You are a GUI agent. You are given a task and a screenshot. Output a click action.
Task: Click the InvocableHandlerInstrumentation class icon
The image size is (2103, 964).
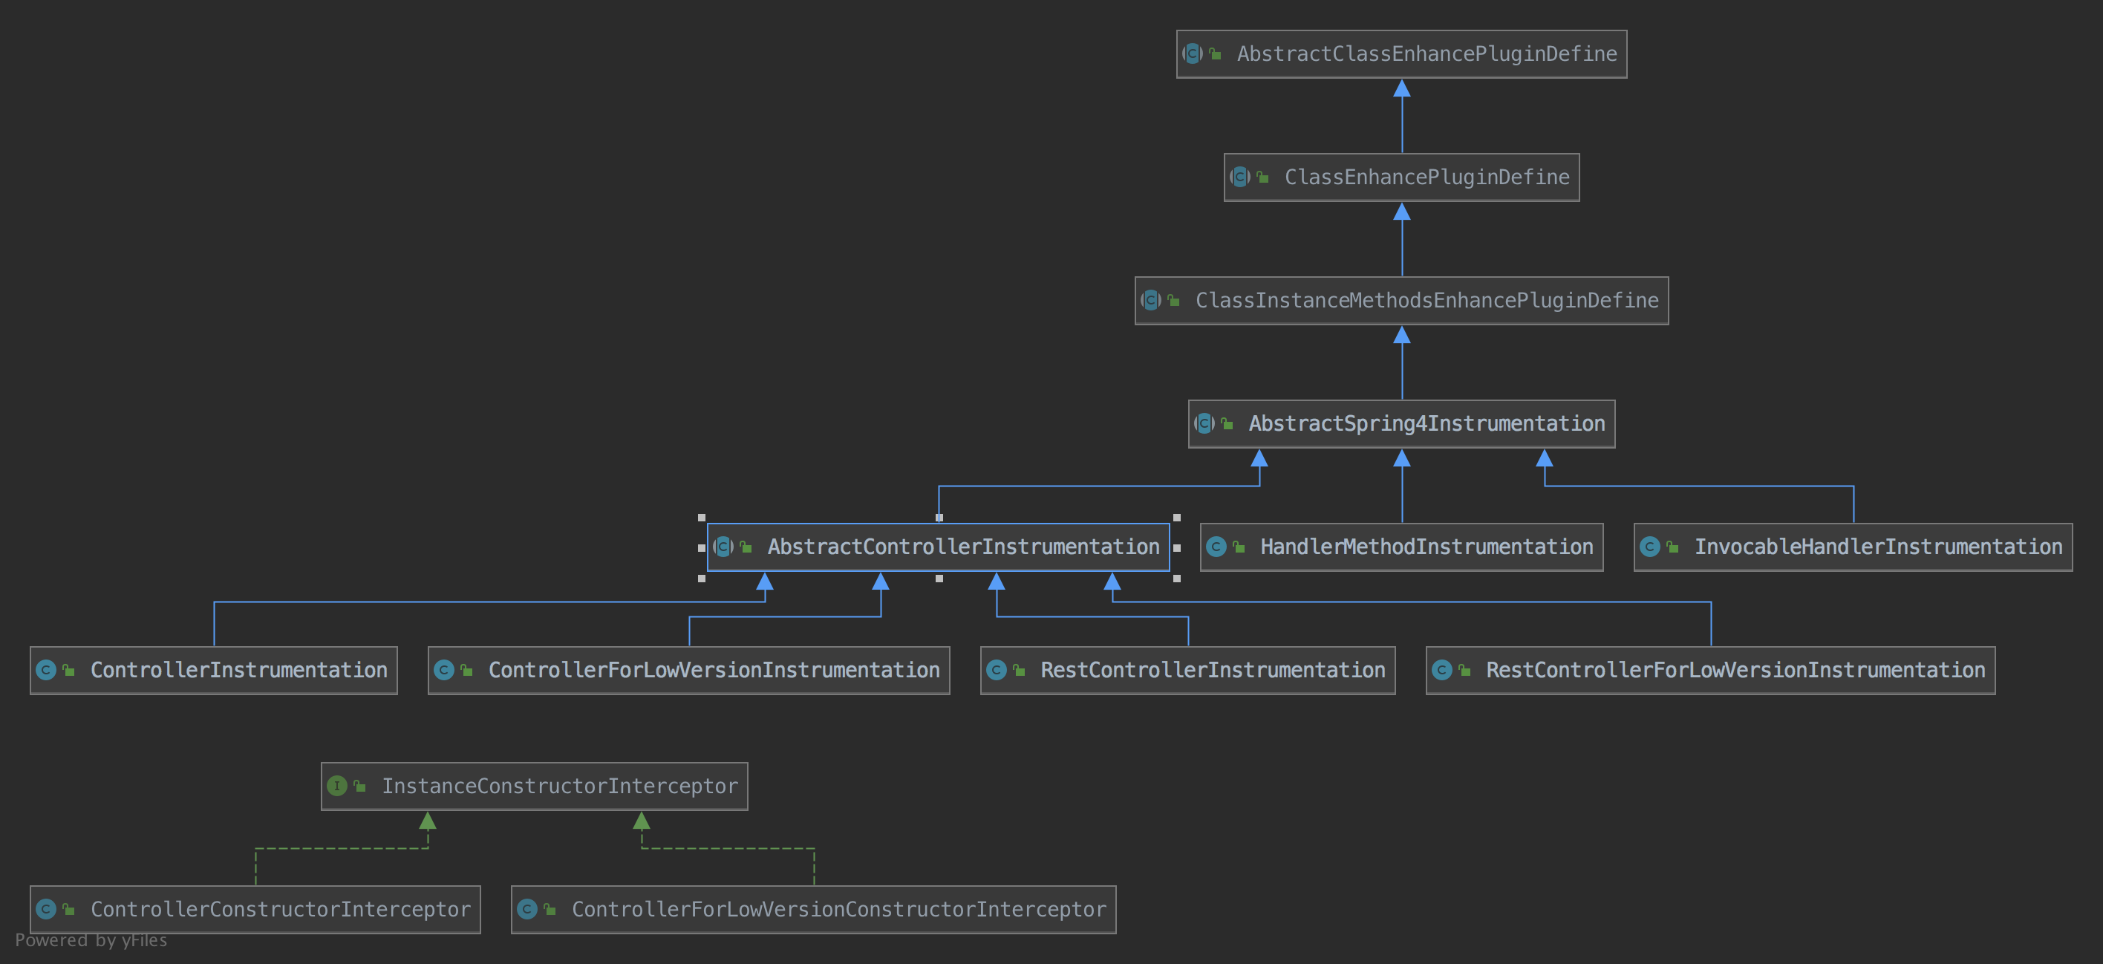(1650, 547)
